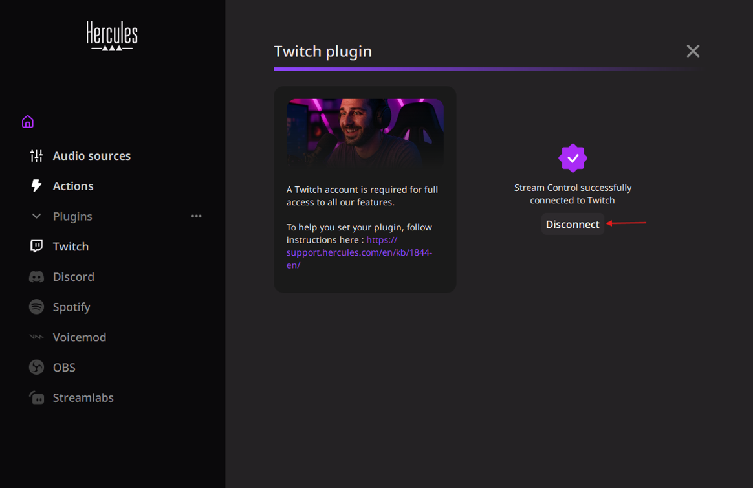Screen dimensions: 753x488
Task: Open the Streamlabs plugin text entry
Action: click(83, 398)
